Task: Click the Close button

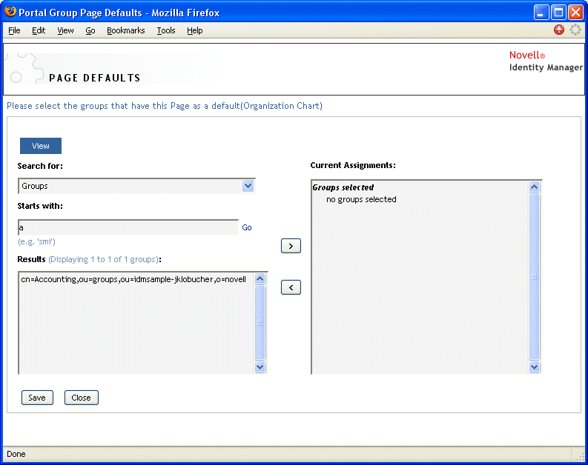Action: point(82,398)
